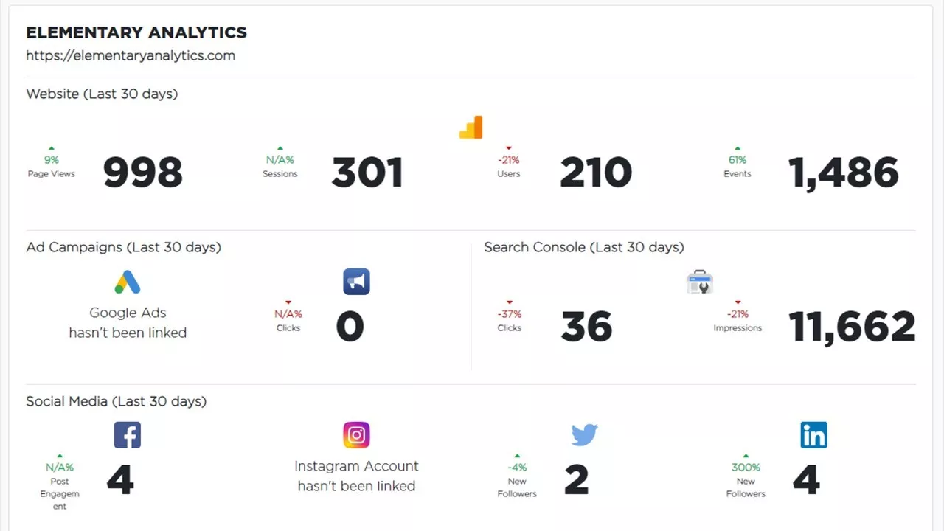Image resolution: width=944 pixels, height=531 pixels.
Task: Click the Facebook Ads megaphone icon
Action: 356,282
